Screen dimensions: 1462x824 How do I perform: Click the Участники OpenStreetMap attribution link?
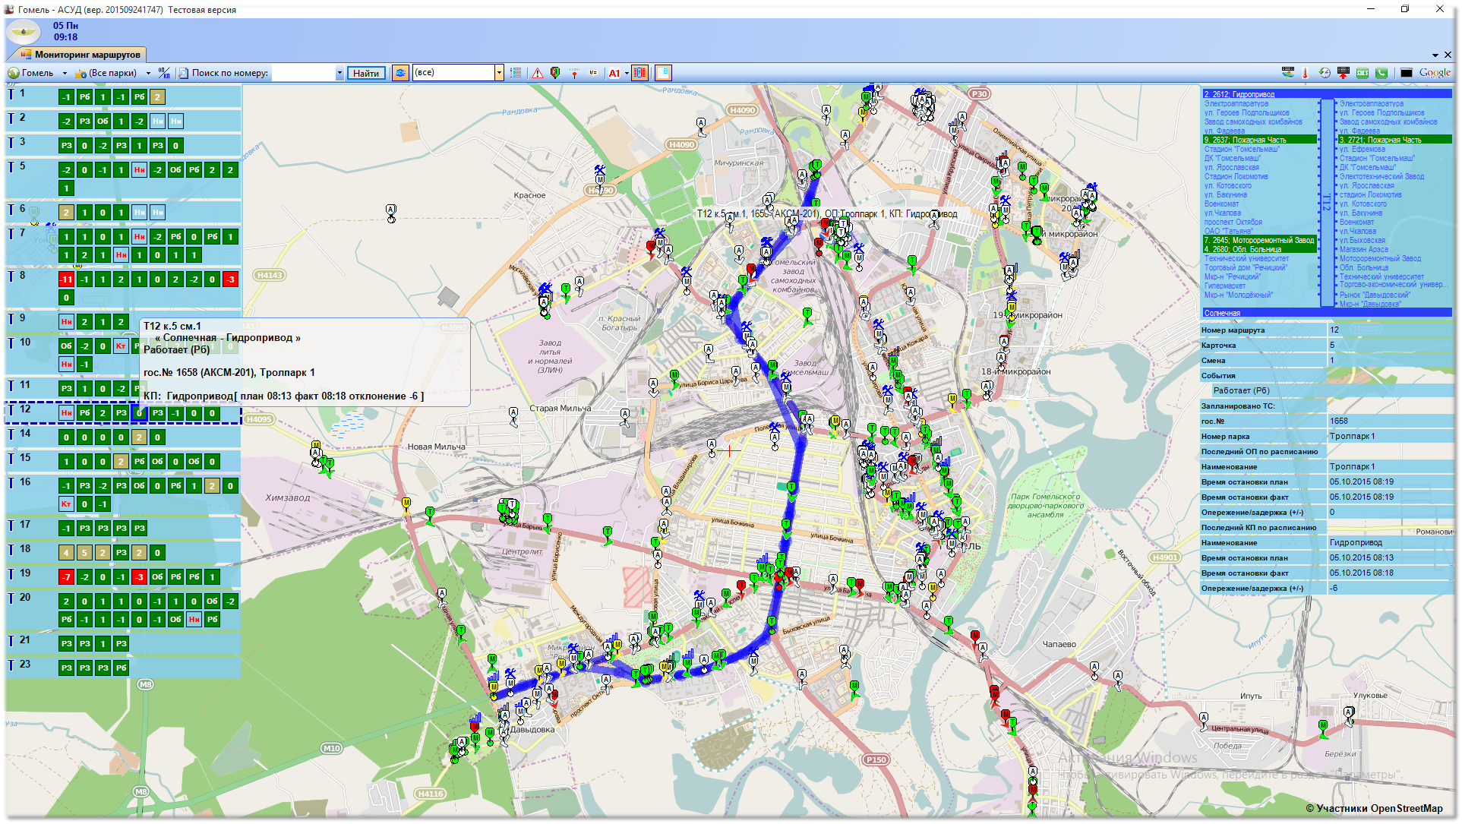coord(1374,809)
